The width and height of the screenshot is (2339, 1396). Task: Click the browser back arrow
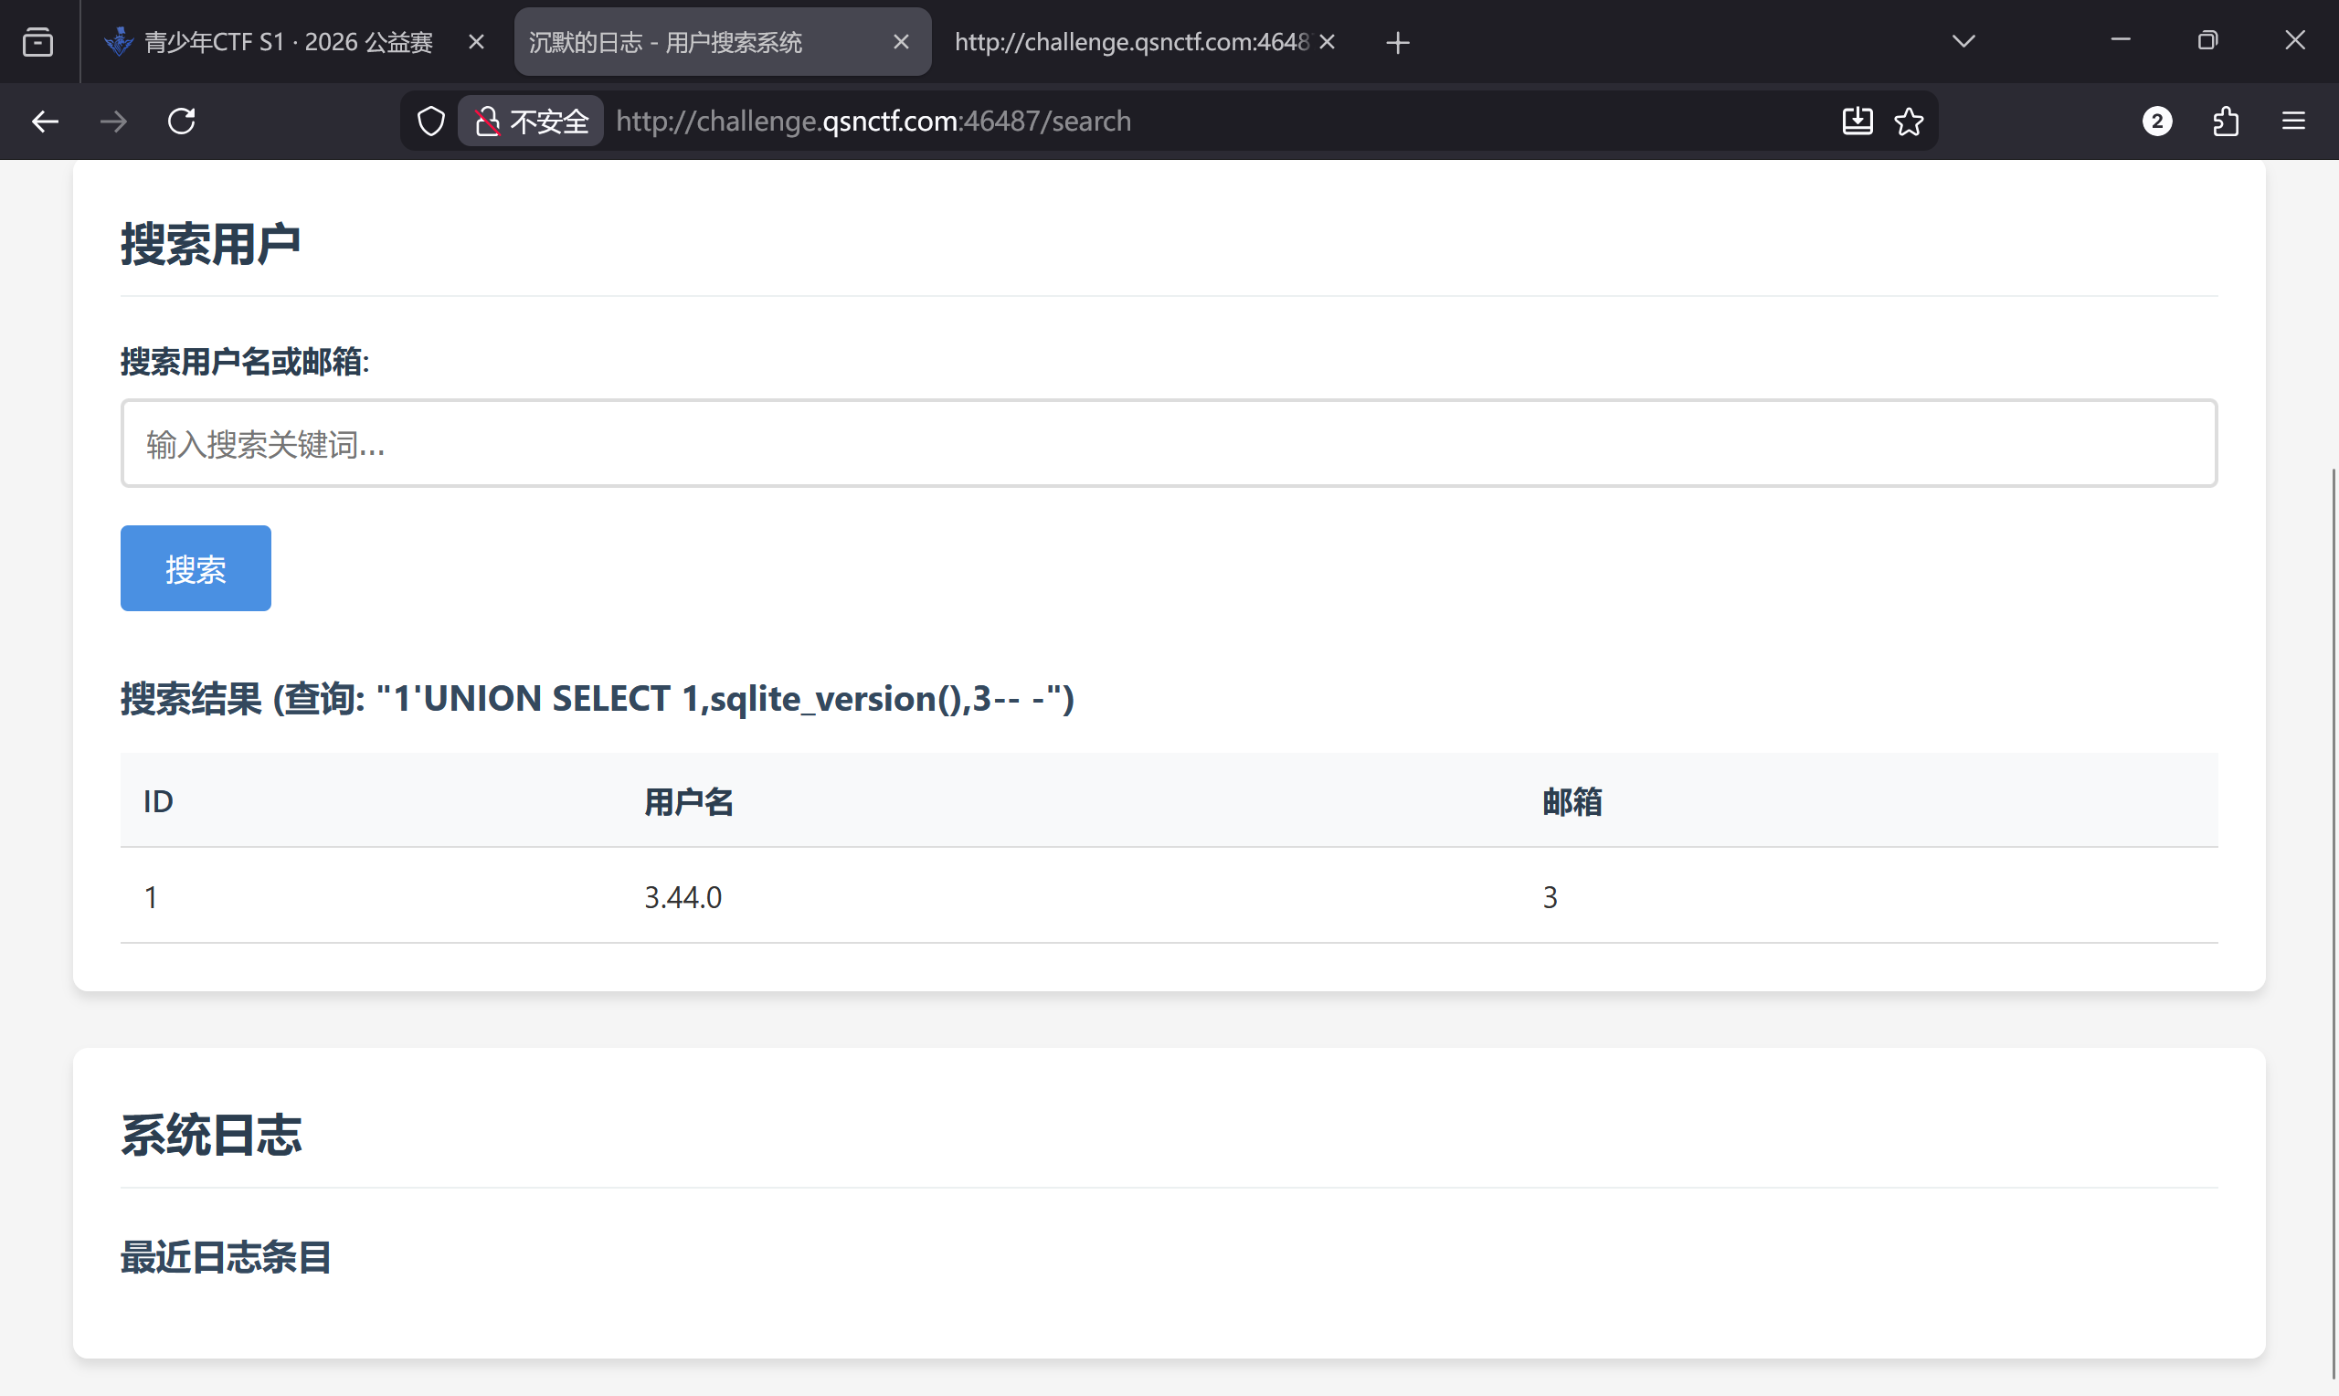point(44,122)
